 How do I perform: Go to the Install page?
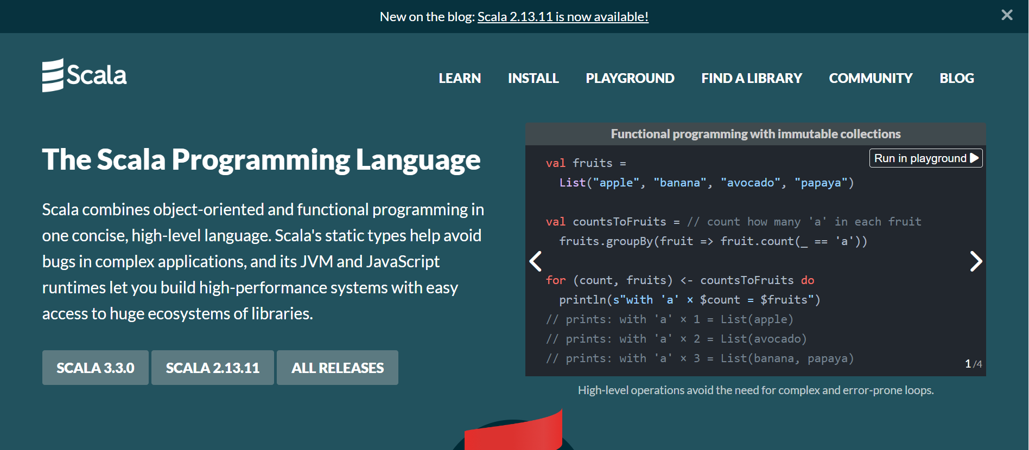(x=533, y=78)
